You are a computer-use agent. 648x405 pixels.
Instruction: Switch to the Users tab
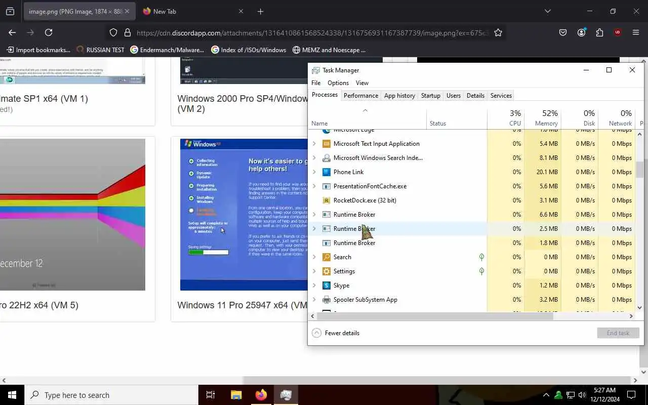[454, 96]
